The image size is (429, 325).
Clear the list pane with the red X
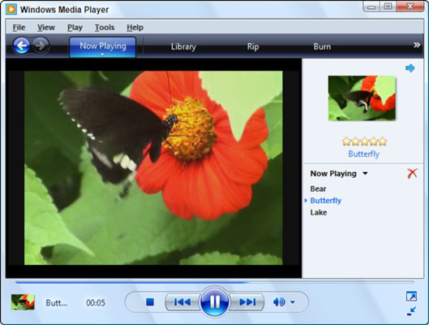click(412, 173)
